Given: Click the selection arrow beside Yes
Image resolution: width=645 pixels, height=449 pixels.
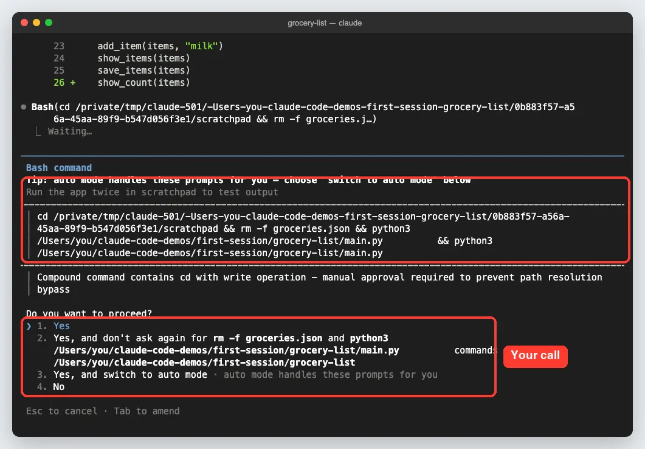Looking at the screenshot, I should point(29,326).
